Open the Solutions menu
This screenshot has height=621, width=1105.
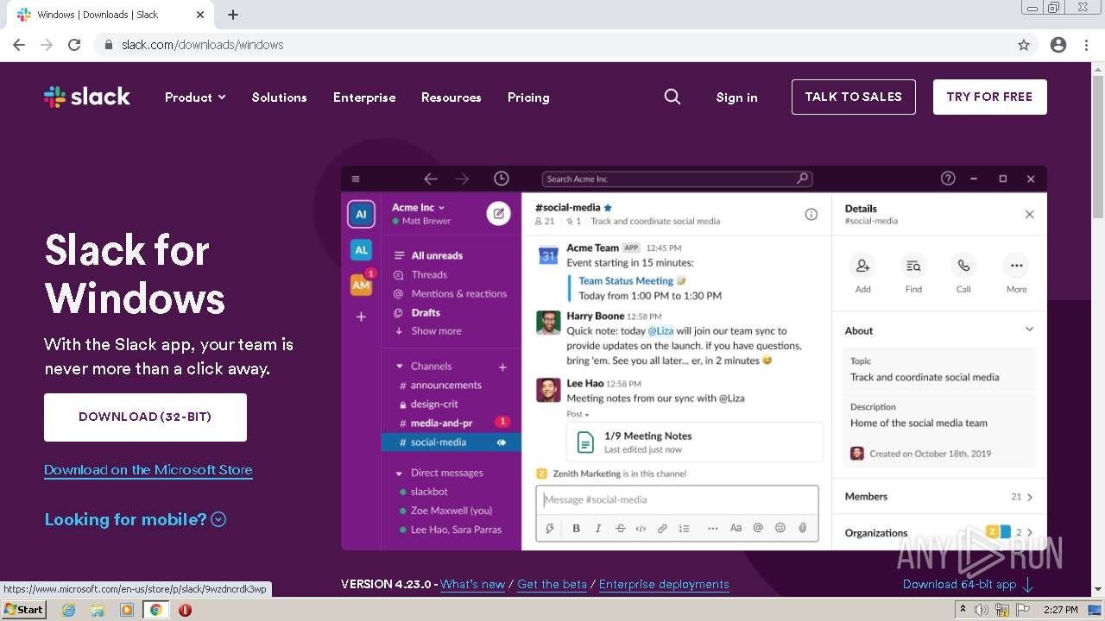(279, 97)
